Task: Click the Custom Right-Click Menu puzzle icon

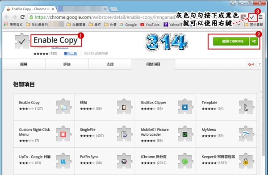Action: [63, 134]
